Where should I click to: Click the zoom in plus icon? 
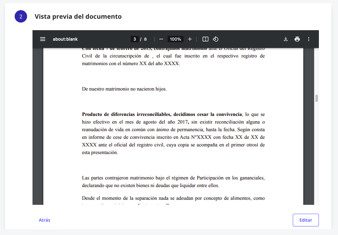(x=190, y=39)
